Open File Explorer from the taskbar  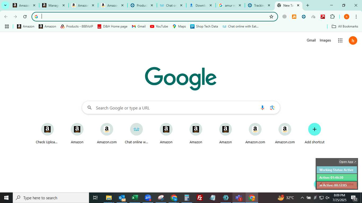click(109, 198)
